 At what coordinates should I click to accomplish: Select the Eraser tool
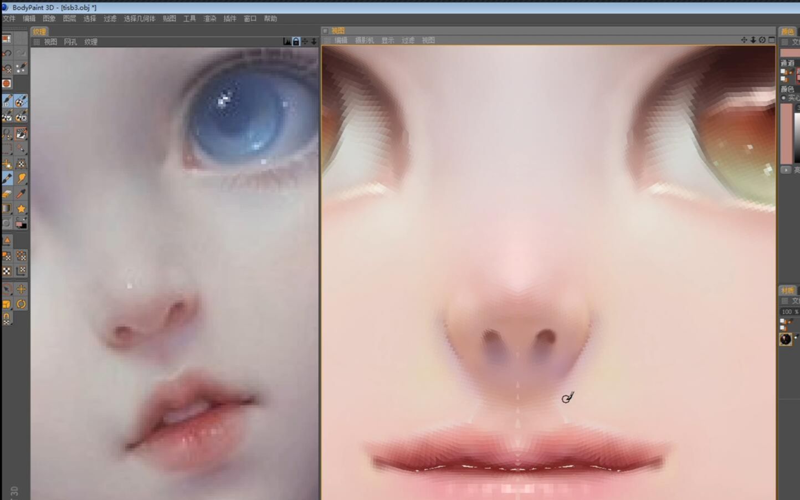pos(7,193)
